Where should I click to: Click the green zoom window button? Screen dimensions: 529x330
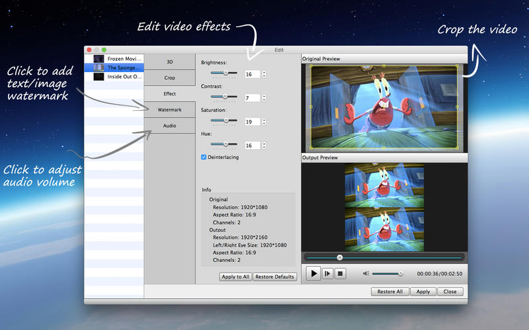point(104,49)
